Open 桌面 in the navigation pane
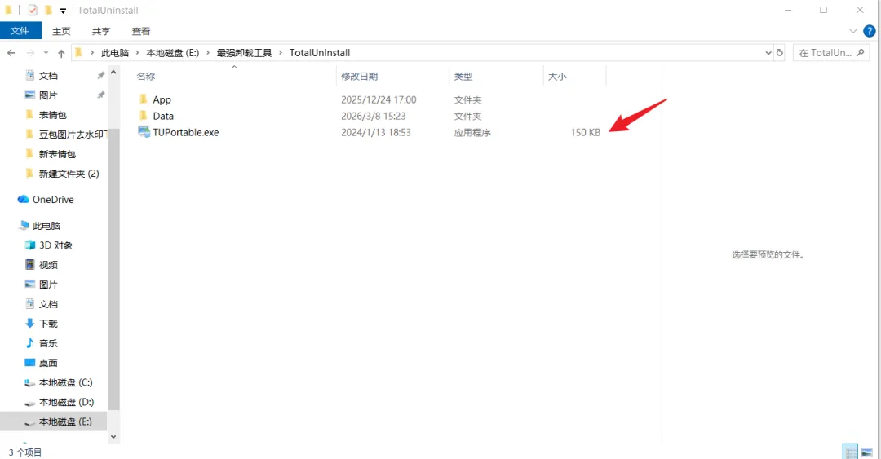 [48, 363]
